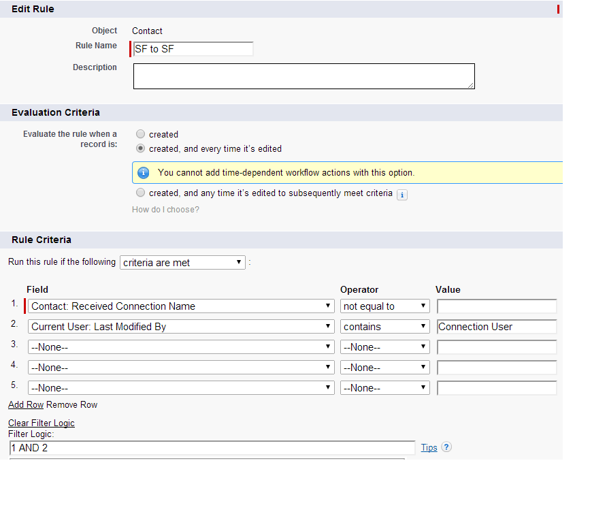Select the 'created' radio option
607x531 pixels.
pyautogui.click(x=141, y=134)
